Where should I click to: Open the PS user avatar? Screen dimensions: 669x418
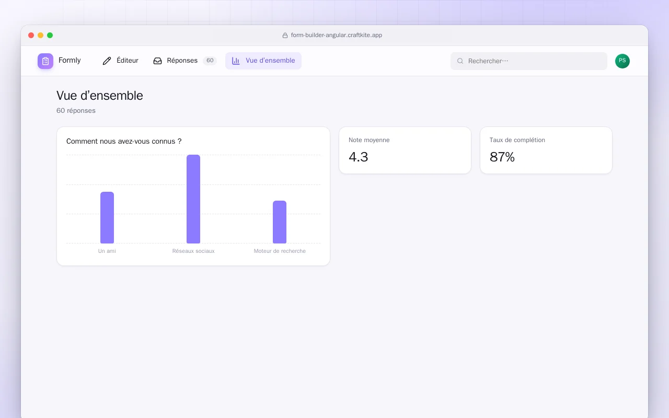(x=622, y=61)
